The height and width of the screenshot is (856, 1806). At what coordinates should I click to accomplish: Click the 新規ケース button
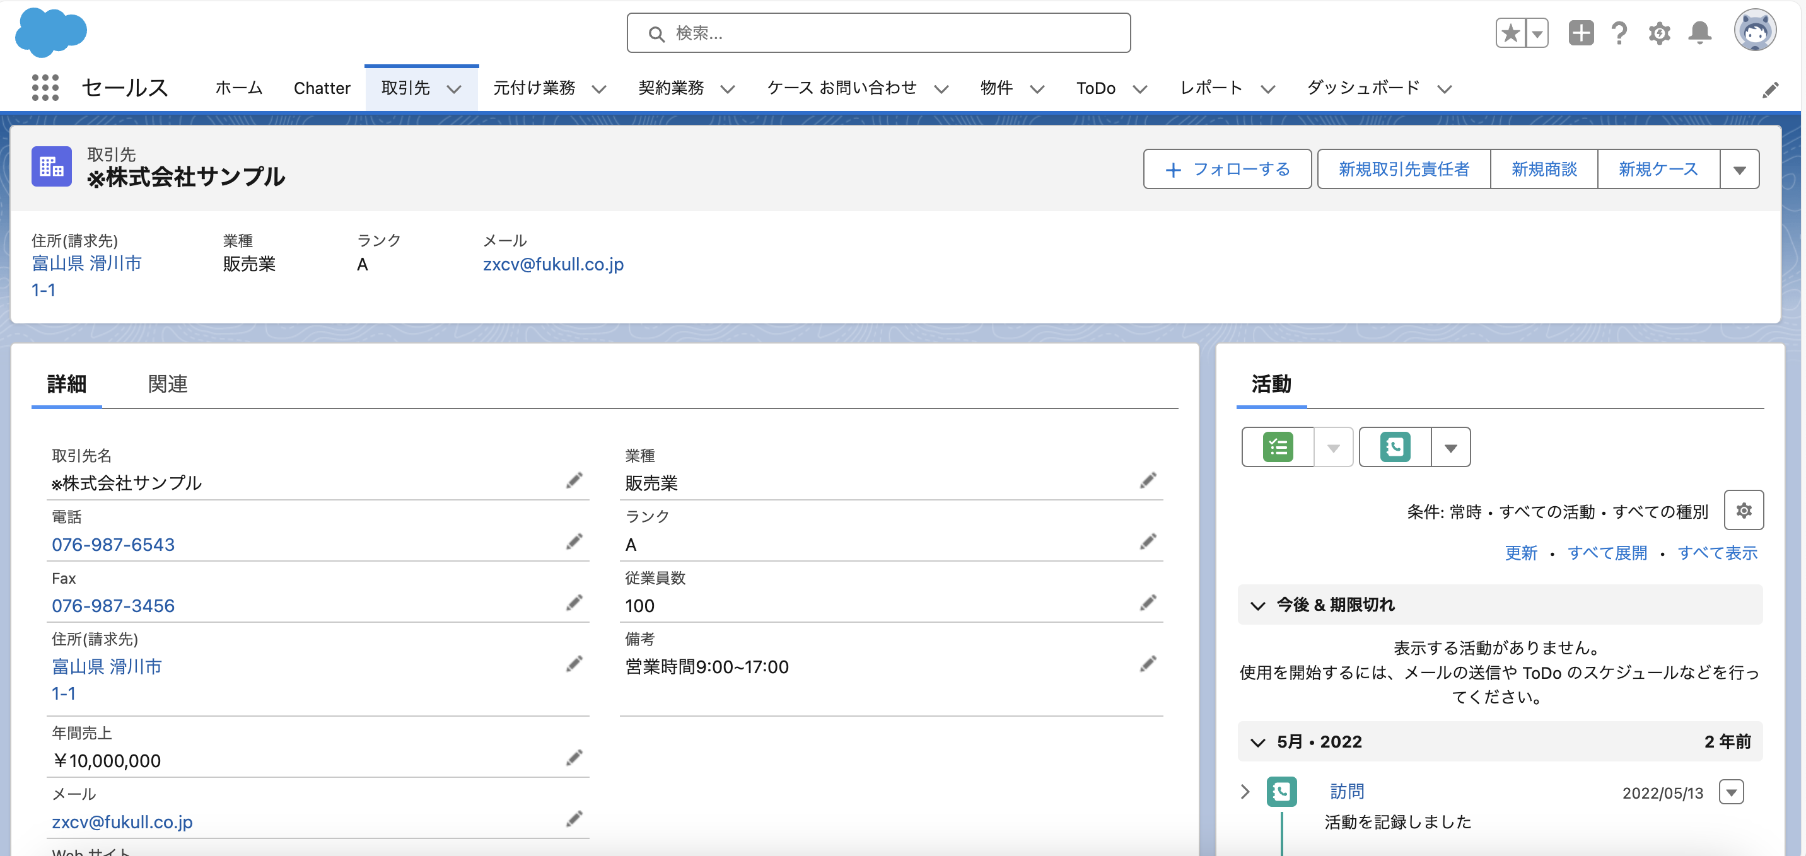[x=1659, y=170]
